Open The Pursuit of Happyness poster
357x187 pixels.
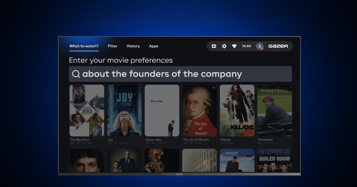(237, 160)
